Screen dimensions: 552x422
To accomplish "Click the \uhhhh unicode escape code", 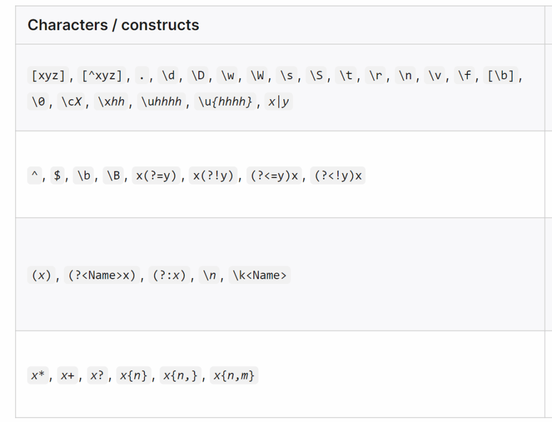I will (161, 102).
